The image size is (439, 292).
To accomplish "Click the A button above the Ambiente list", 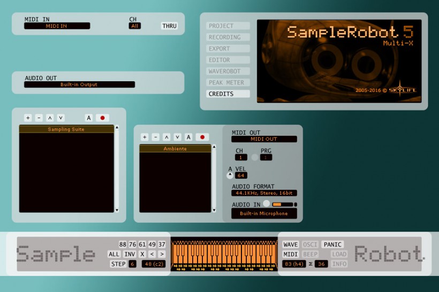I will 188,137.
